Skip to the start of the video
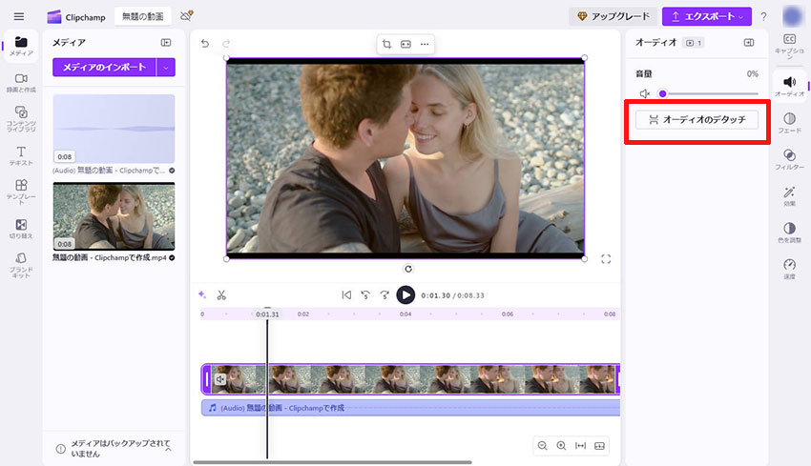The height and width of the screenshot is (466, 811). [346, 295]
